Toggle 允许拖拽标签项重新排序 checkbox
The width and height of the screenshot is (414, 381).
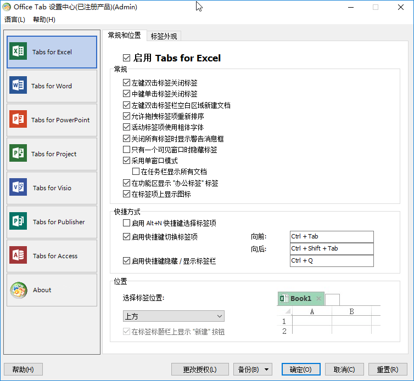[x=126, y=116]
